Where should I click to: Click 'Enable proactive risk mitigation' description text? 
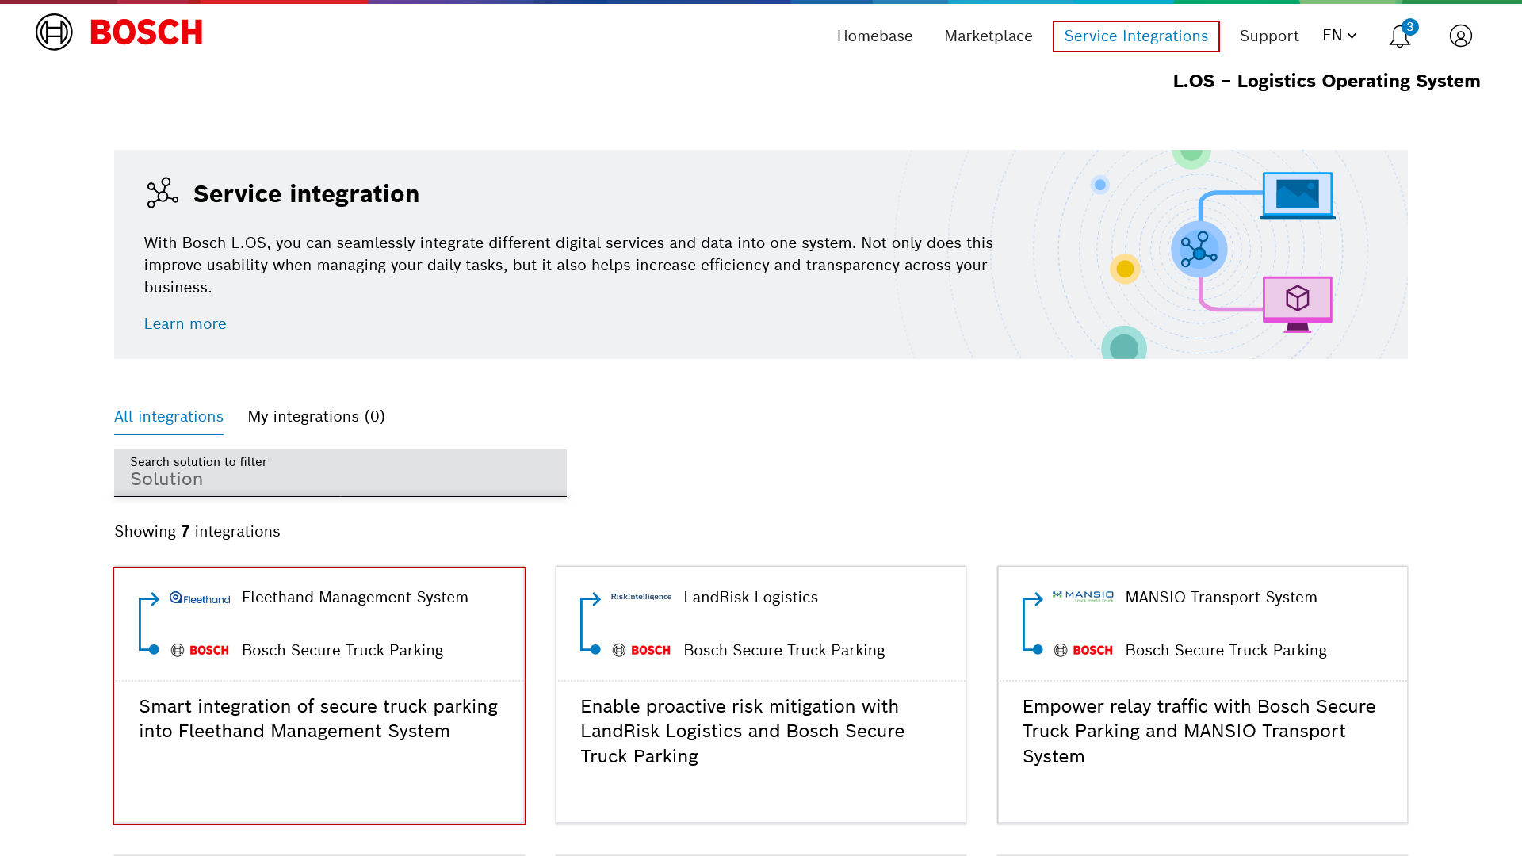point(743,732)
